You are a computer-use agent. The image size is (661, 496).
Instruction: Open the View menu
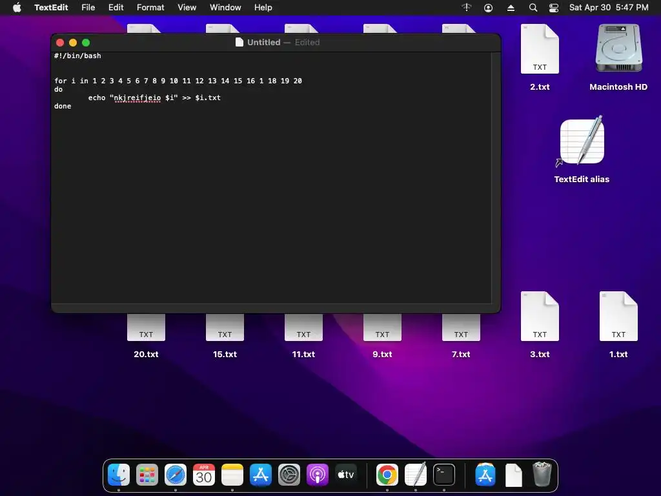[187, 8]
